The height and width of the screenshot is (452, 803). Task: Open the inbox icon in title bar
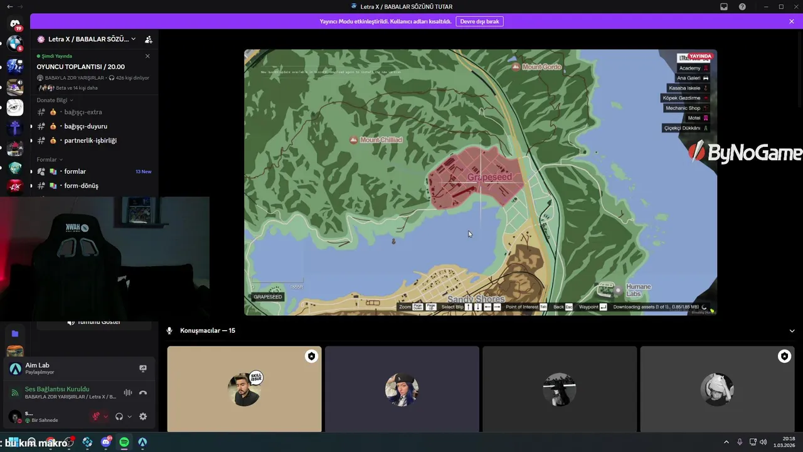tap(724, 6)
